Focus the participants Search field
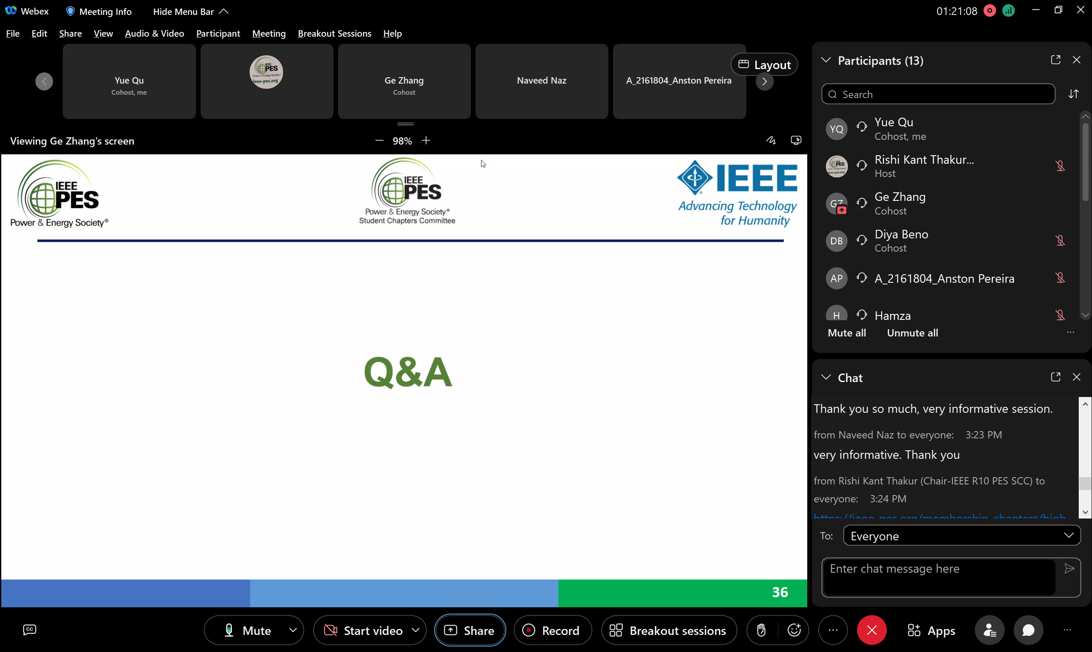The width and height of the screenshot is (1092, 652). (x=938, y=94)
